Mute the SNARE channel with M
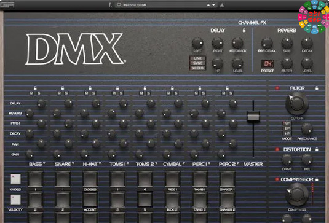 [x=59, y=93]
